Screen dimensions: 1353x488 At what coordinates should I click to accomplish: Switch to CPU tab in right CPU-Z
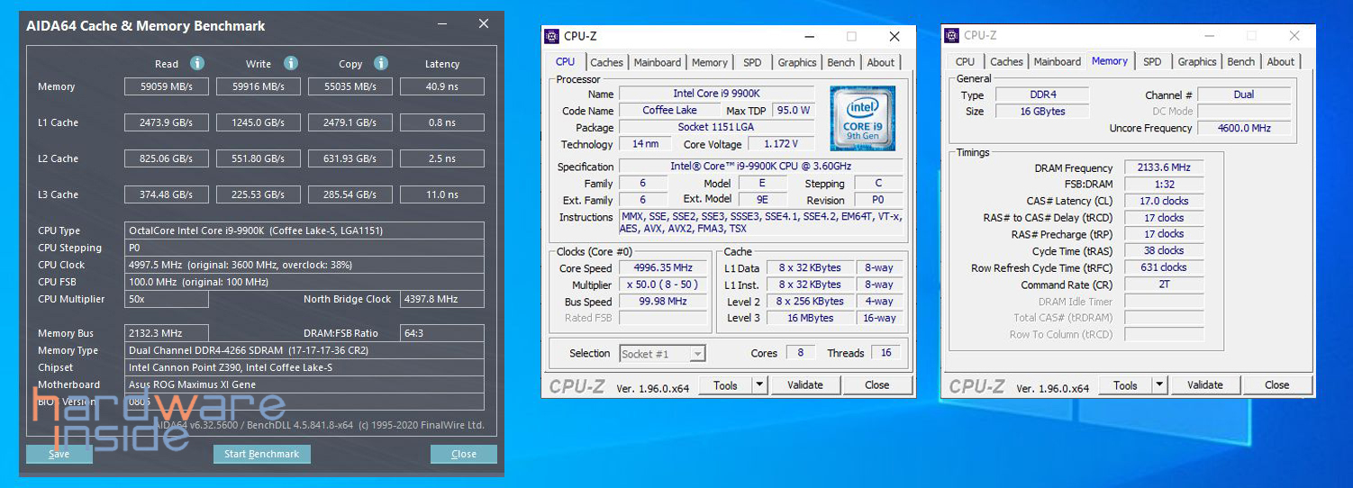pos(965,61)
